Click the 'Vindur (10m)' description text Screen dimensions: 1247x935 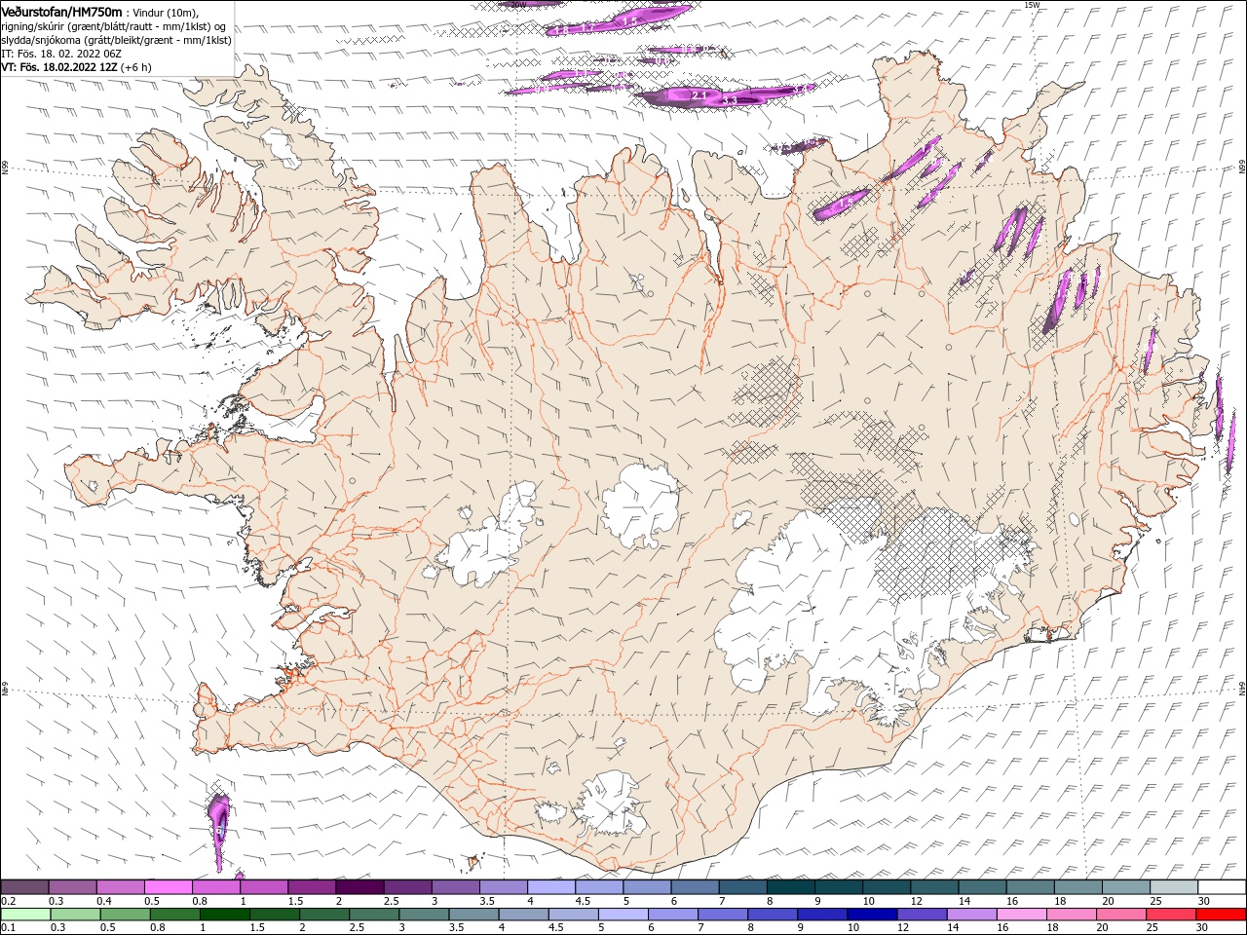click(164, 12)
